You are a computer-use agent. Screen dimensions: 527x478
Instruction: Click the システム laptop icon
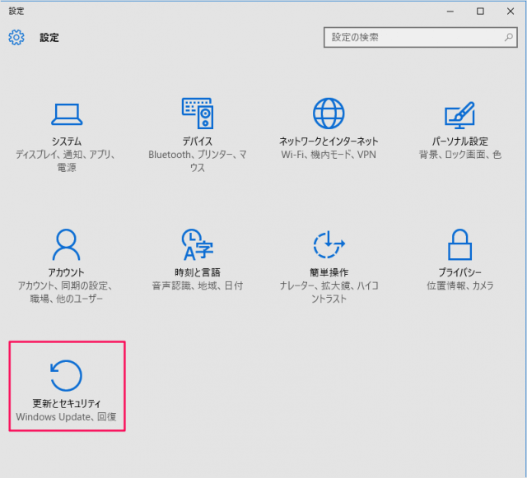pos(66,114)
